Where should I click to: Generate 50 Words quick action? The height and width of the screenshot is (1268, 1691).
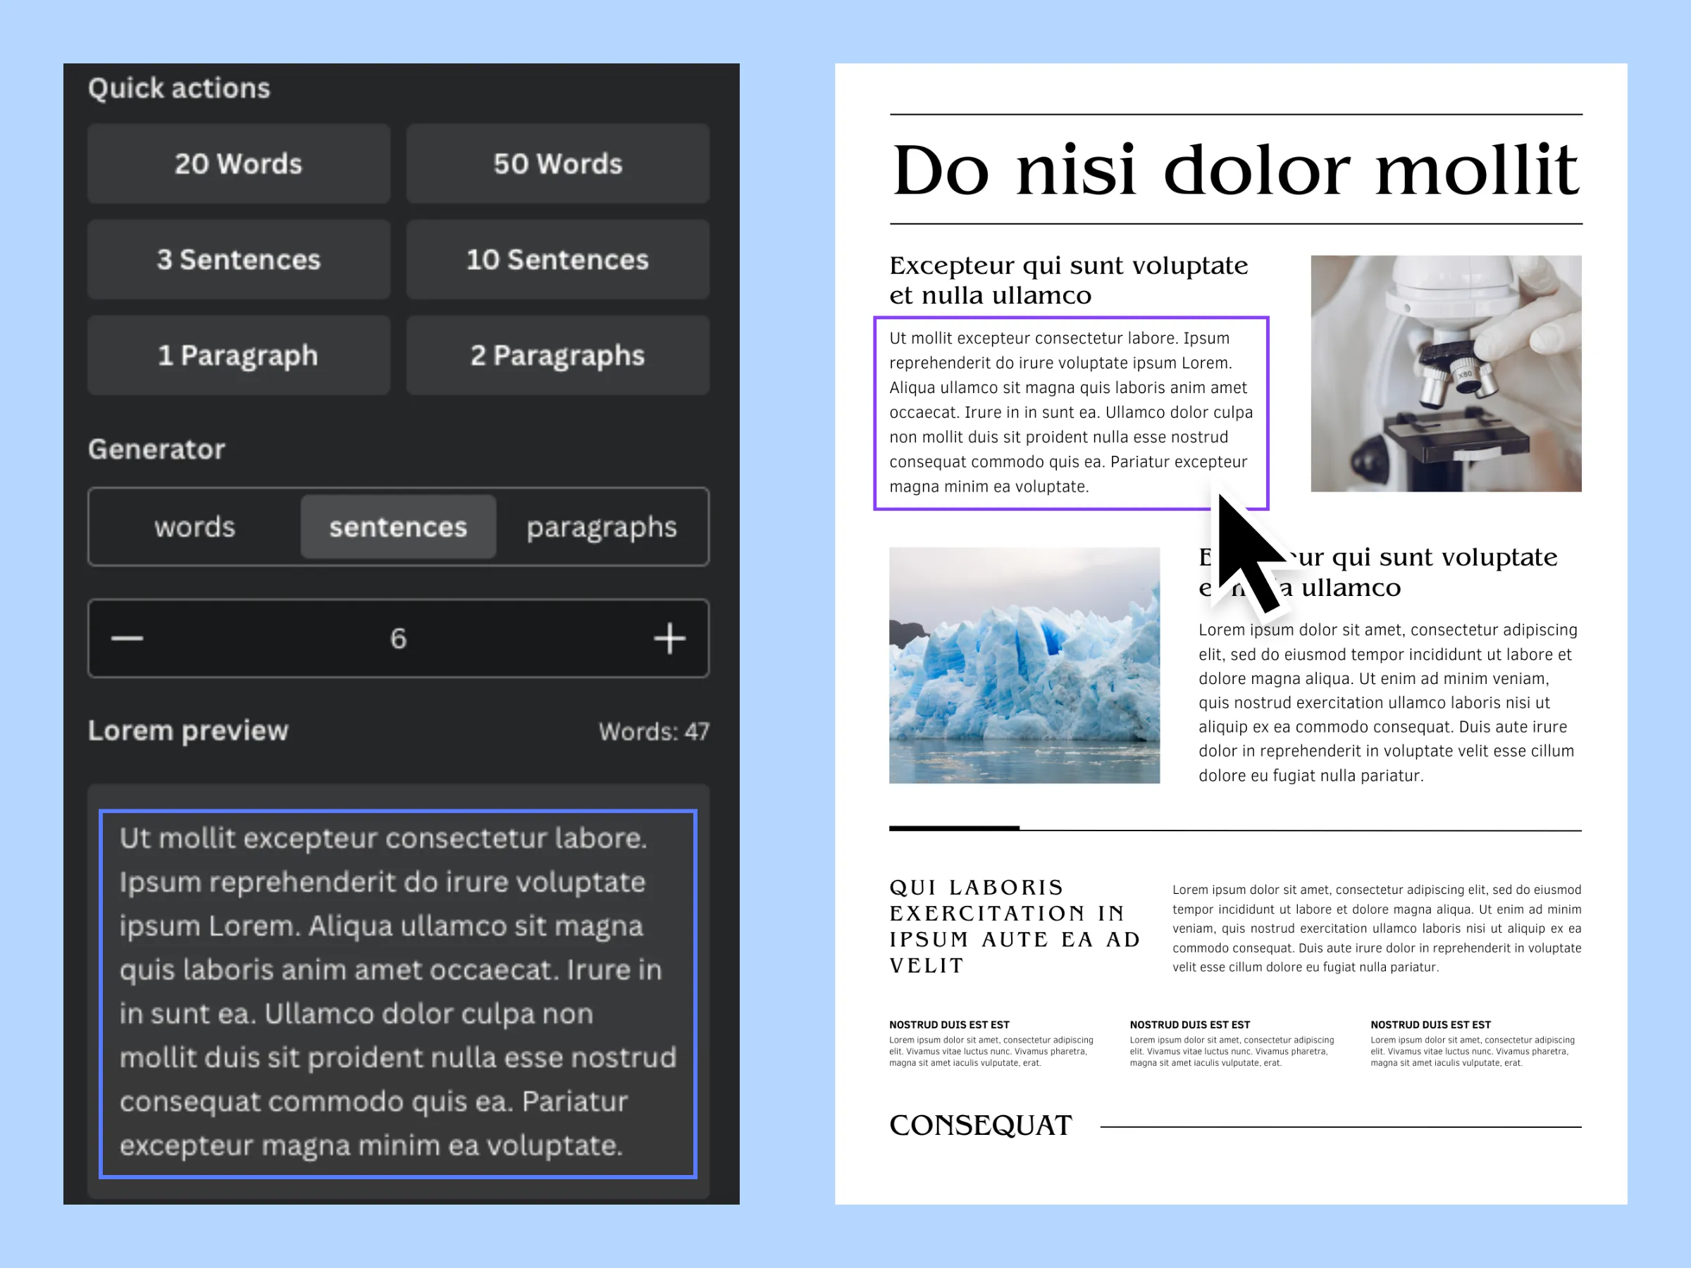click(x=557, y=163)
